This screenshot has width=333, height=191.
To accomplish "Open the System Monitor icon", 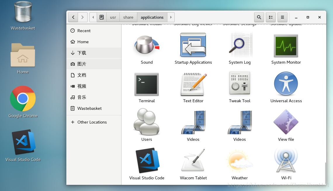I will 286,46.
